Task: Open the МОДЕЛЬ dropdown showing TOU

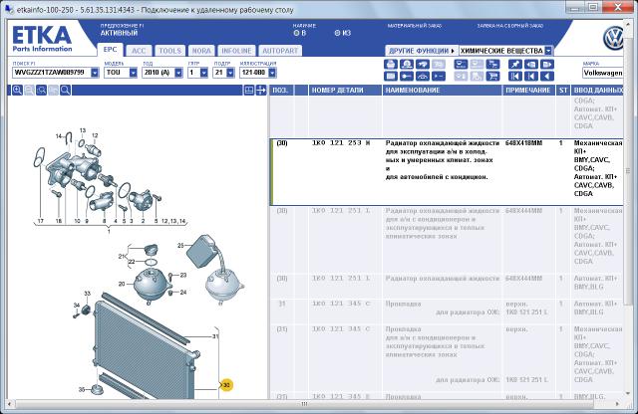Action: point(133,73)
